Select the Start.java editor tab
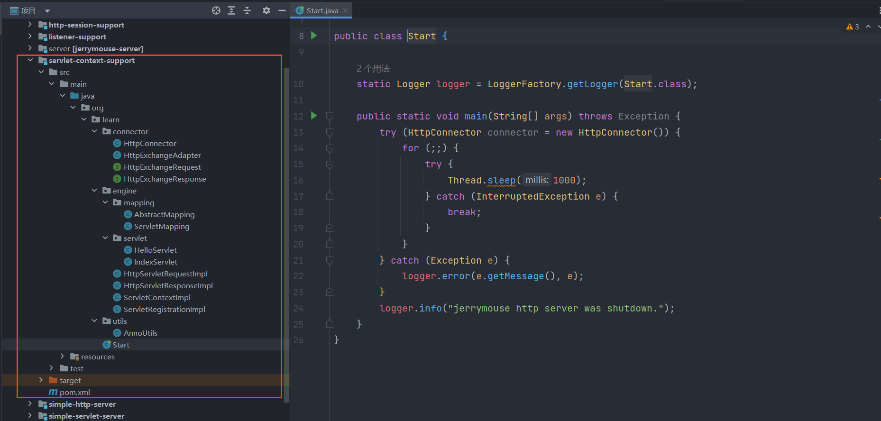 [322, 10]
